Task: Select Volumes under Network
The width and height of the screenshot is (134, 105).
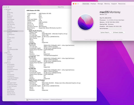Action: [9, 58]
